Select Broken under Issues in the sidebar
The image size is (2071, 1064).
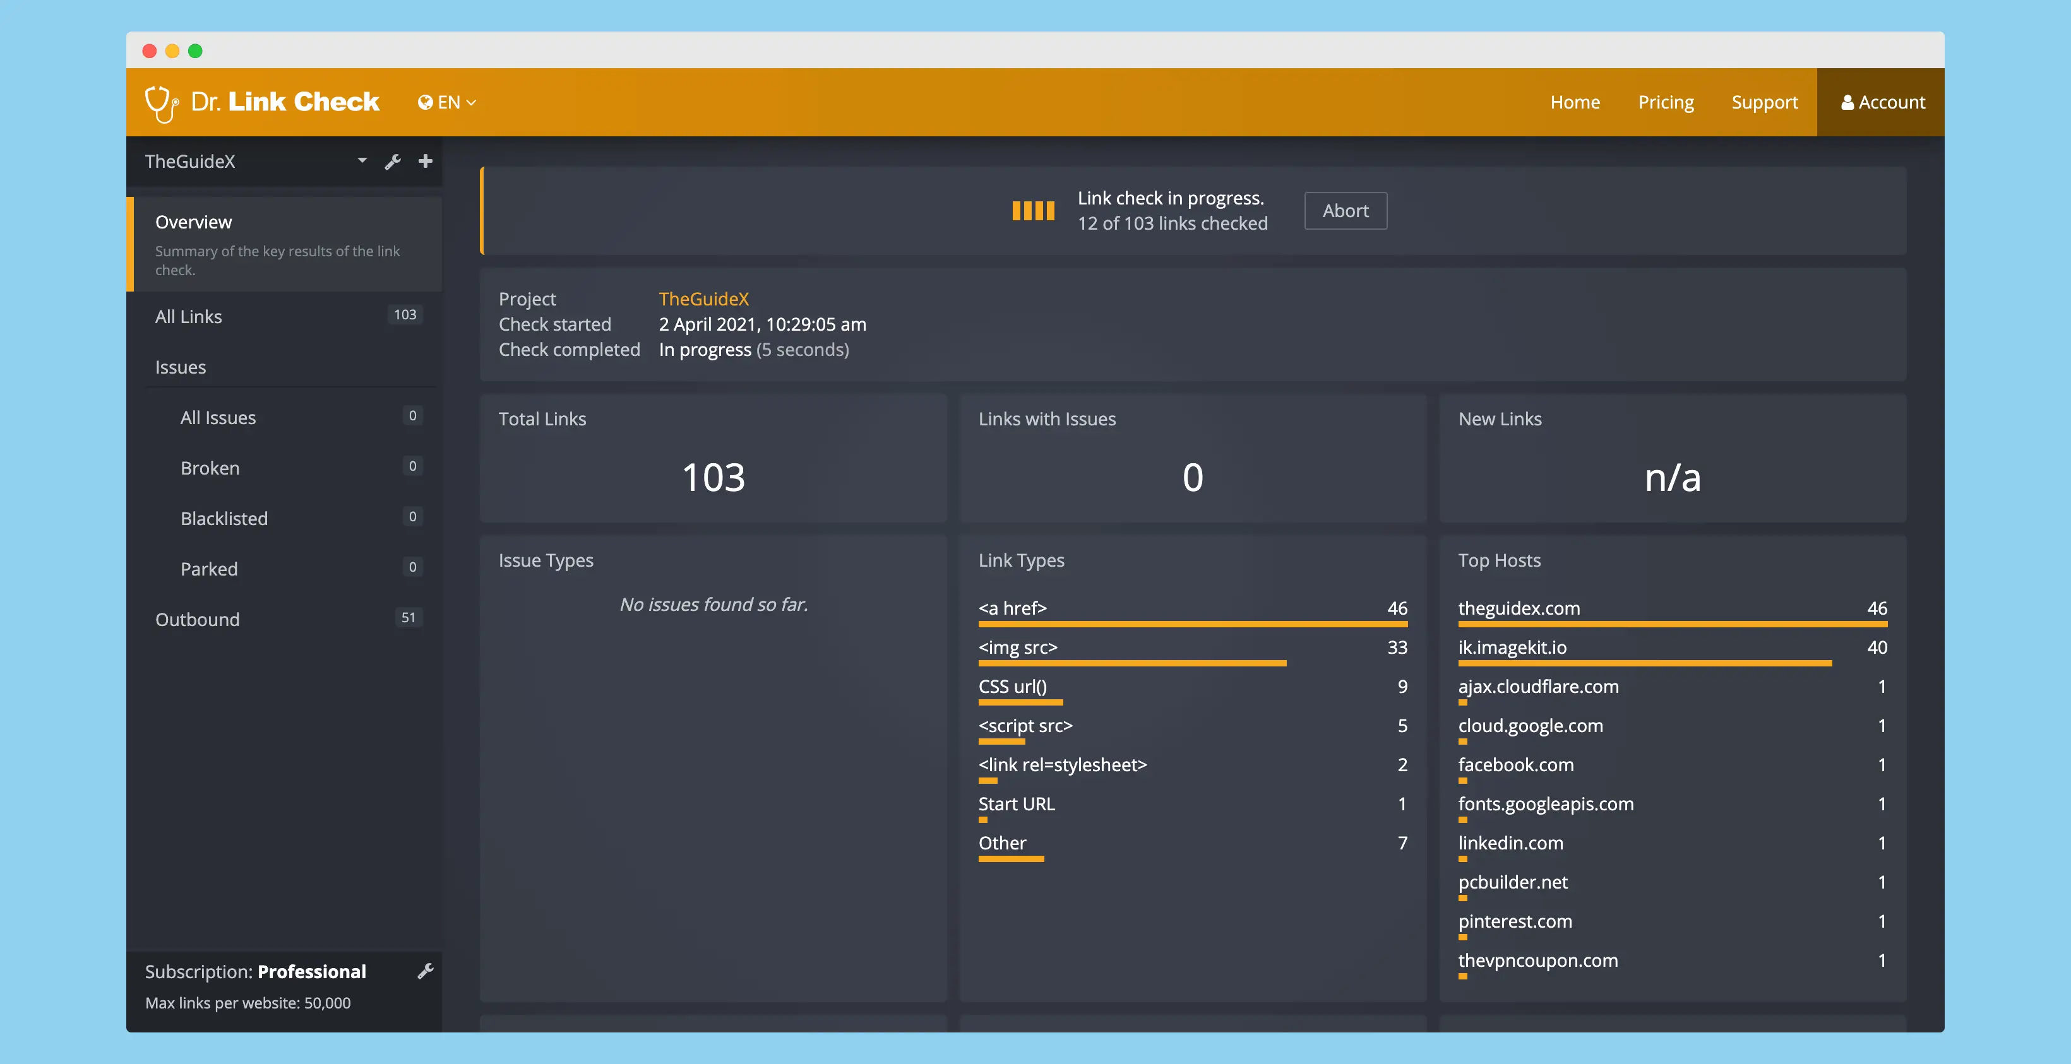coord(210,467)
